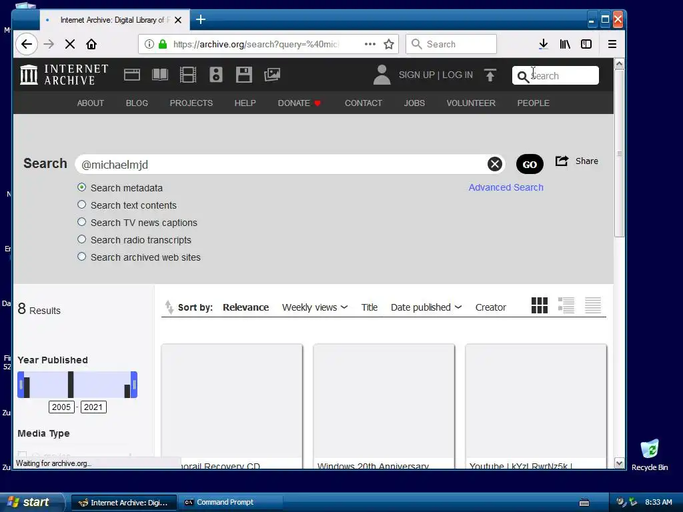Open the Texts book icon
This screenshot has width=683, height=512.
click(x=160, y=75)
